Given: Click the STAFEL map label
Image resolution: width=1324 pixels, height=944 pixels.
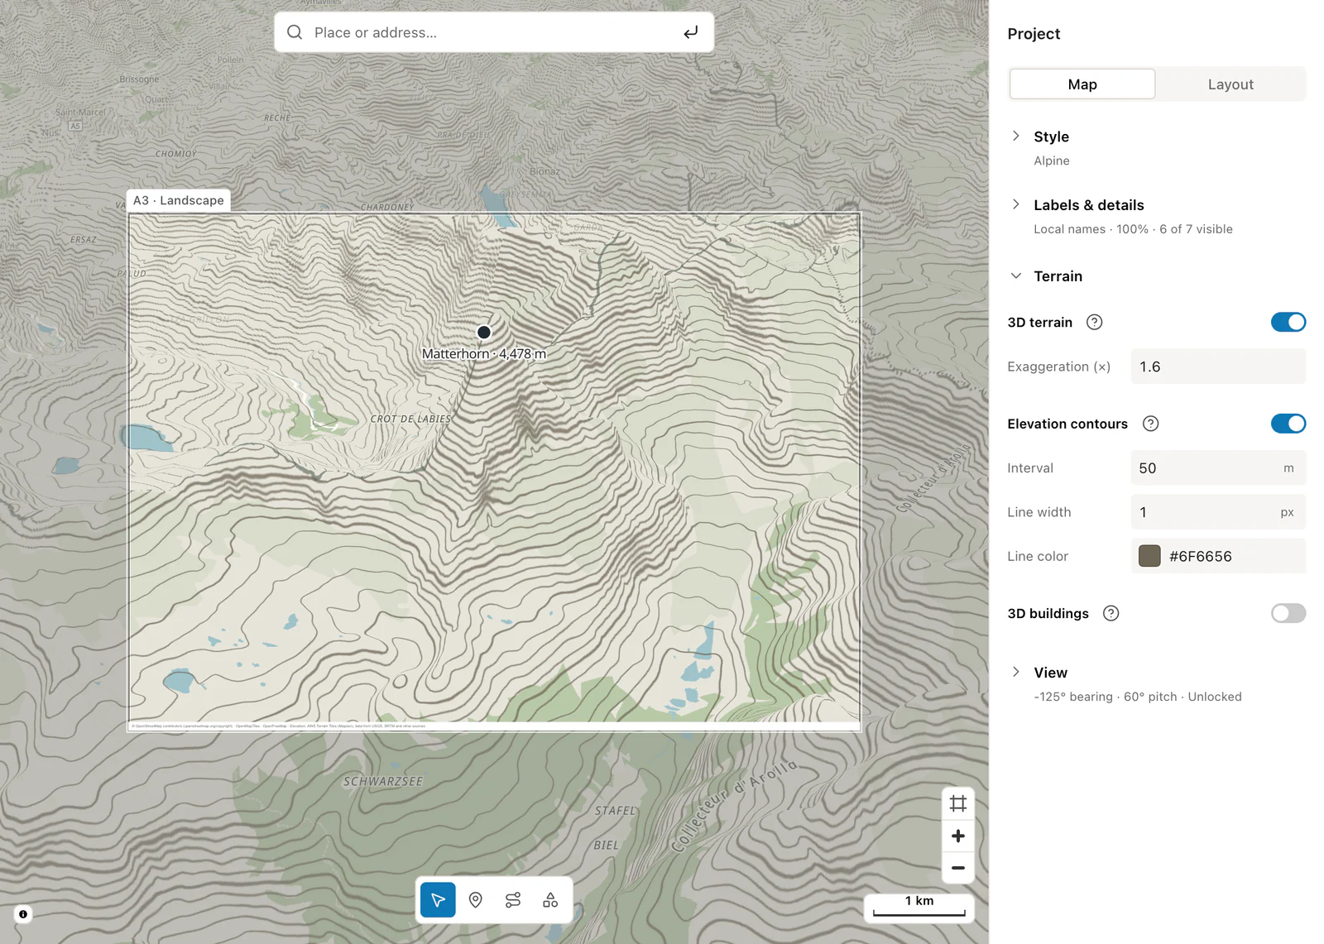Looking at the screenshot, I should (616, 811).
